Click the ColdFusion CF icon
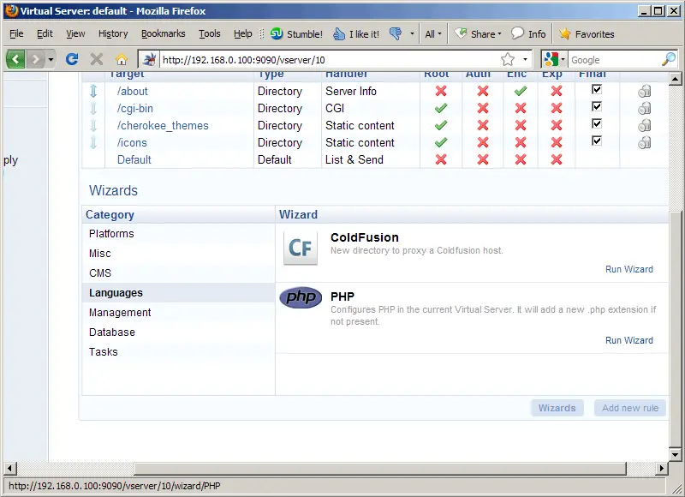 point(301,248)
